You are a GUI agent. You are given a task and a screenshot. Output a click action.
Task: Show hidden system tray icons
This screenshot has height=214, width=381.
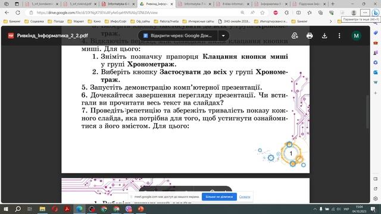point(315,209)
